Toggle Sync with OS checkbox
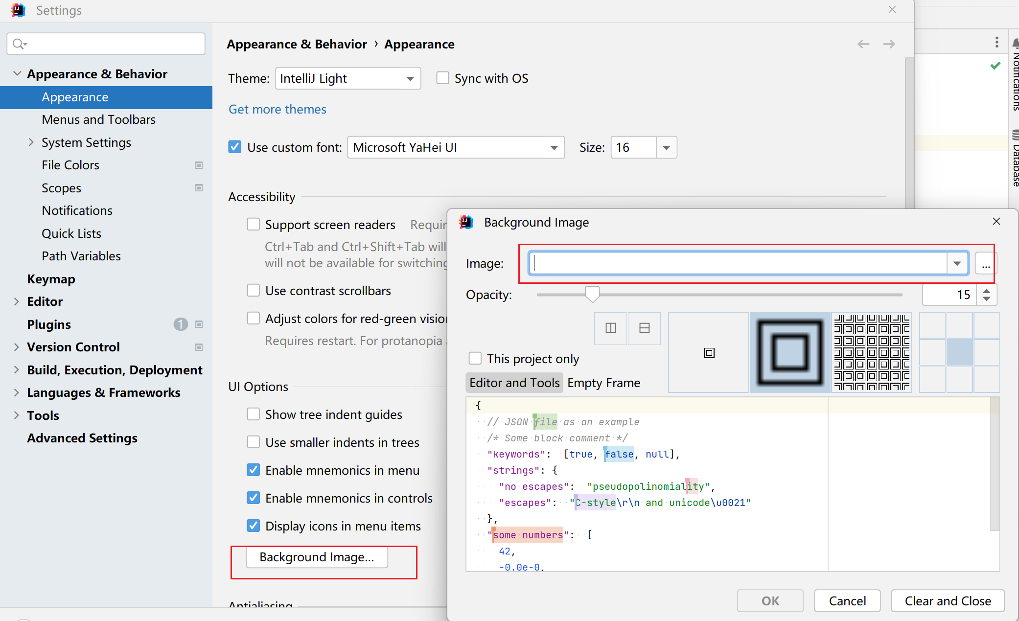The width and height of the screenshot is (1019, 621). [x=442, y=78]
